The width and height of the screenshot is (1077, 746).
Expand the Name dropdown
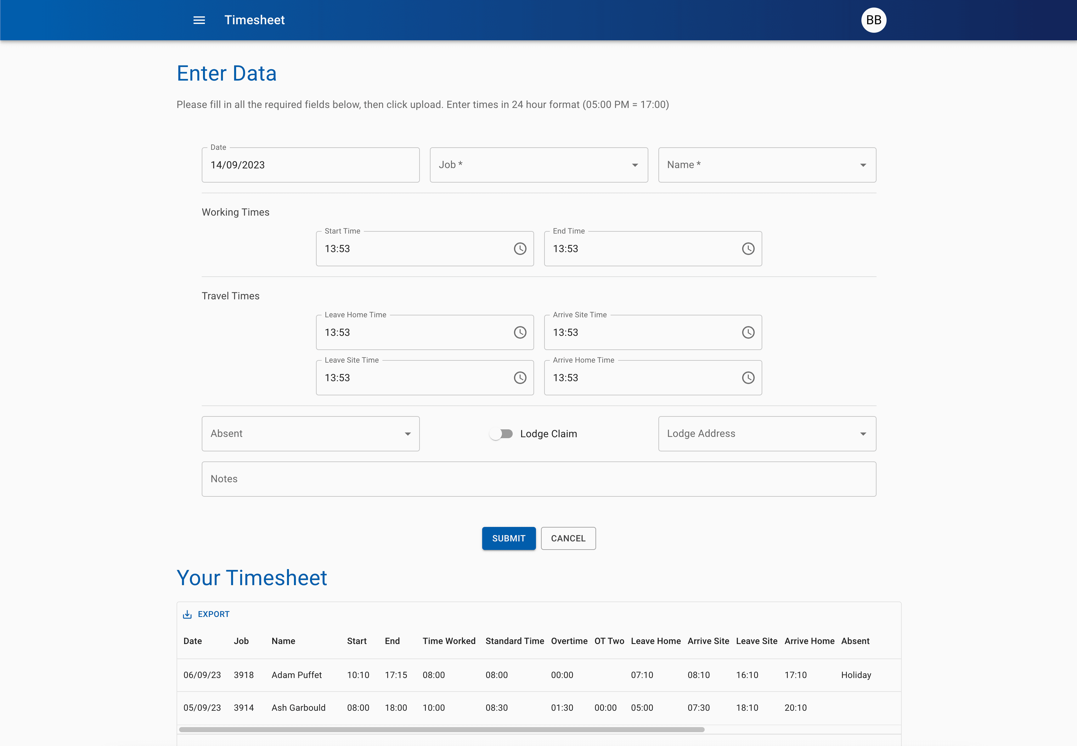[x=766, y=165]
